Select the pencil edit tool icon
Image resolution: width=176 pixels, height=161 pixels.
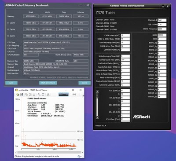pyautogui.click(x=39, y=95)
